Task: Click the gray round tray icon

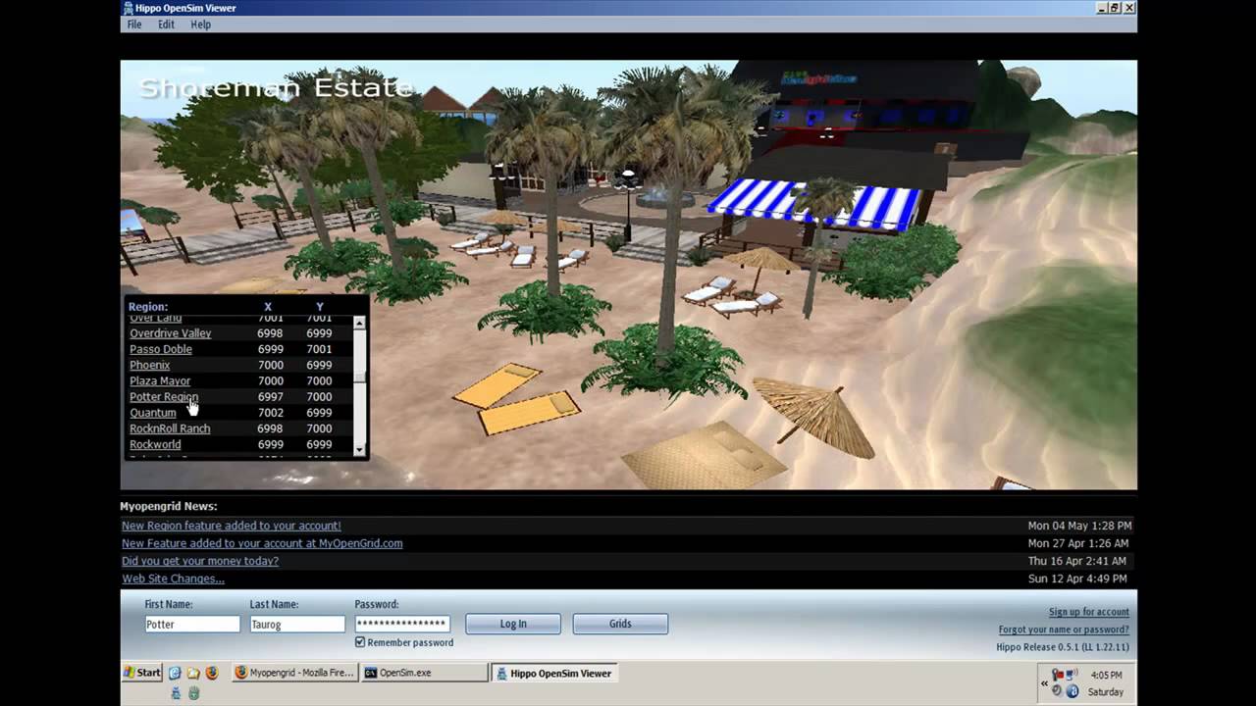Action: 1058,691
